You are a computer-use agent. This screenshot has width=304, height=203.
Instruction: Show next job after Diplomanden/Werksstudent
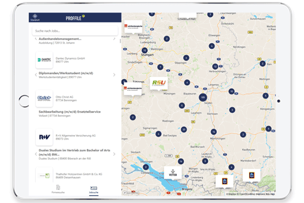pos(114,75)
